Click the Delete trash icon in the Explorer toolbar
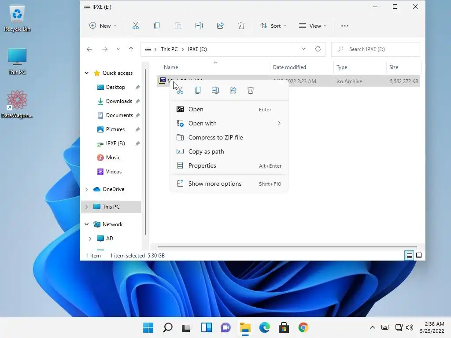The height and width of the screenshot is (338, 451). pyautogui.click(x=241, y=26)
